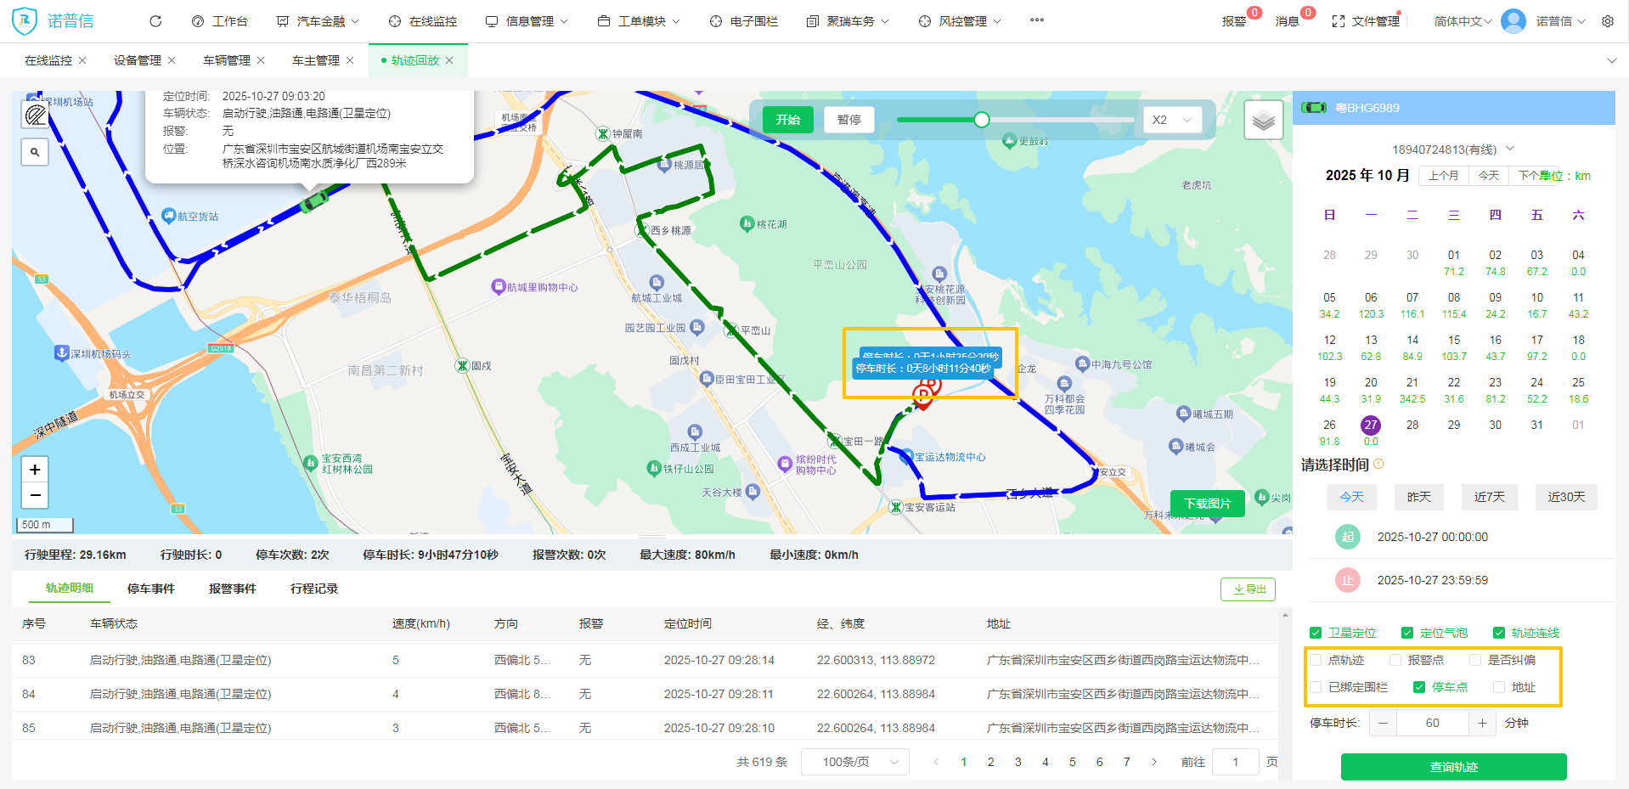Viewport: 1629px width, 789px height.
Task: Open the X2 playback speed dropdown
Action: pos(1172,120)
